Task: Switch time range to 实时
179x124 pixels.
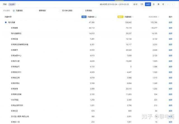Action: click(135, 4)
